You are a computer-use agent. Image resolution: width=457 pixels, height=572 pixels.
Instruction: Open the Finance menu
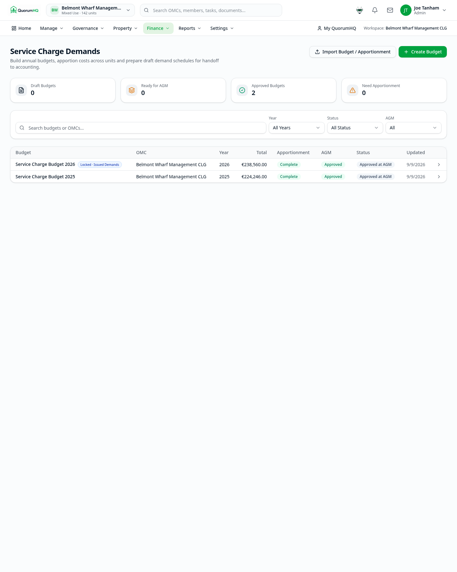[158, 28]
